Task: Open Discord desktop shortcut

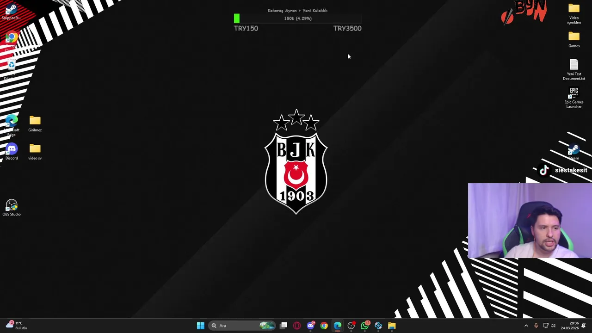Action: click(12, 152)
